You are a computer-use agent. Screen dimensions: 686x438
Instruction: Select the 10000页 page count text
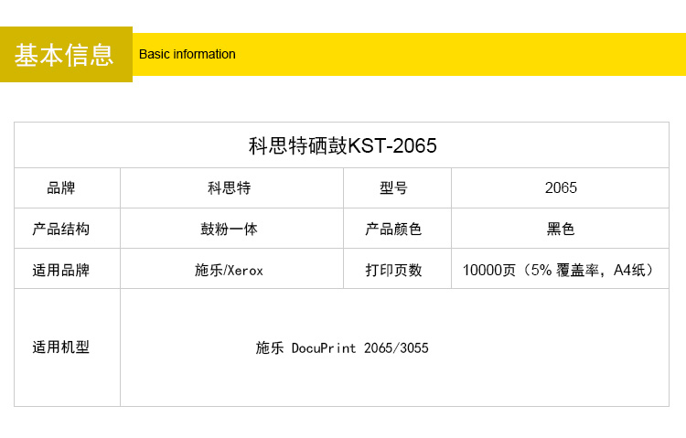(x=489, y=270)
